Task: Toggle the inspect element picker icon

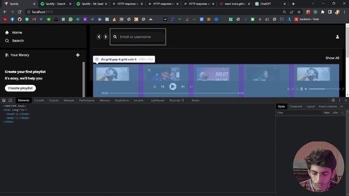Action: (4, 100)
